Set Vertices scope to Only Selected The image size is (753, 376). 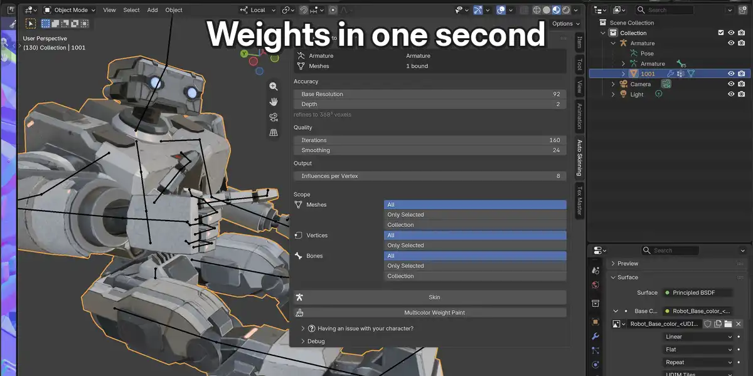475,246
